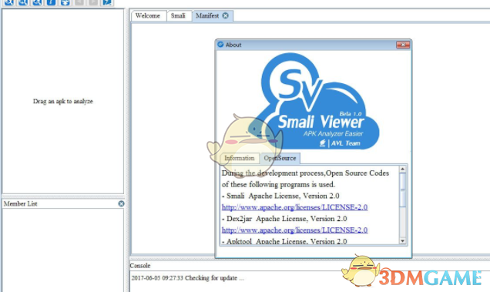Image resolution: width=490 pixels, height=292 pixels.
Task: Click the "Drag an apk to analyze" area
Action: point(63,101)
